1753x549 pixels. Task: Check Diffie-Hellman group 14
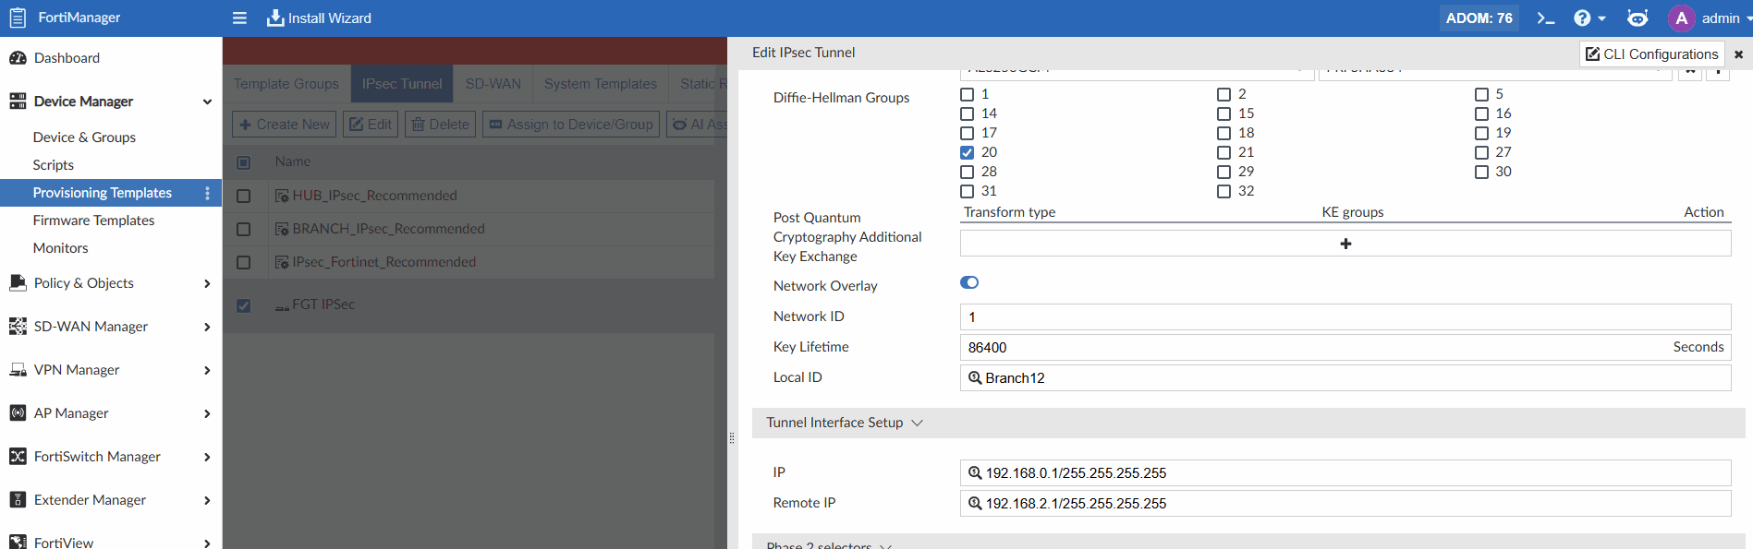coord(967,113)
